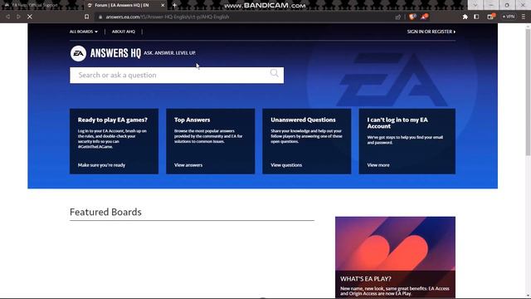Viewport: 531px width, 299px height.
Task: Bookmark this page via bookmark icon
Action: point(86,17)
